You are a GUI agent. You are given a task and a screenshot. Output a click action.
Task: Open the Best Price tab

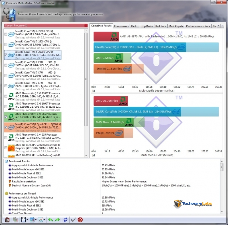[161, 26]
